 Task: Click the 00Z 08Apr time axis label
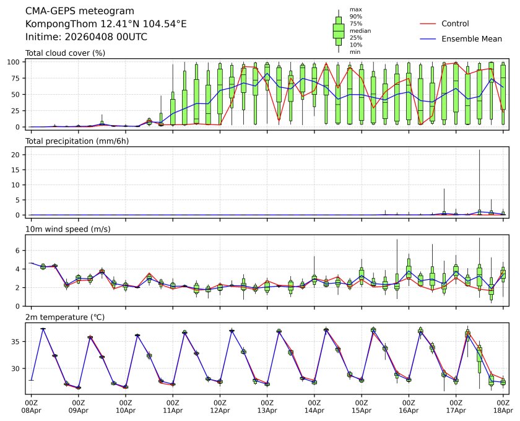tap(31, 406)
